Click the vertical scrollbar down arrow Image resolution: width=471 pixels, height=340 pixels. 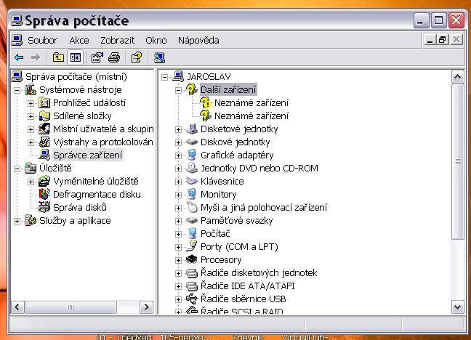458,307
